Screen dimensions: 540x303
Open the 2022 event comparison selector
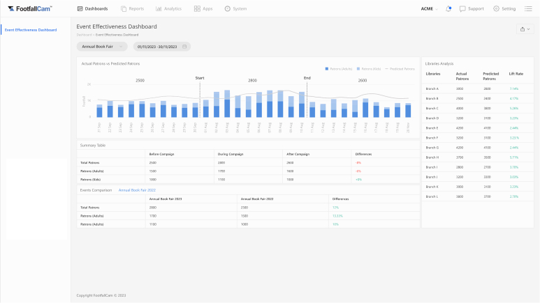tap(137, 189)
